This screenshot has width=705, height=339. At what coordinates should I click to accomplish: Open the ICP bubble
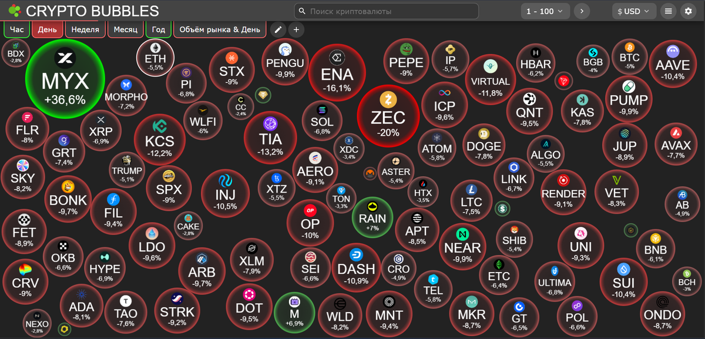point(445,105)
